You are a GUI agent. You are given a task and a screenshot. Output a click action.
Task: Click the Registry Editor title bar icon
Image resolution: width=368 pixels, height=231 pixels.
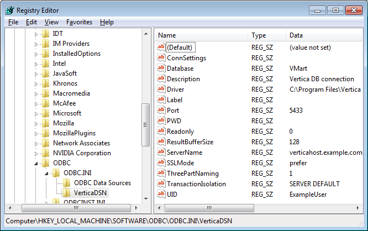click(10, 9)
